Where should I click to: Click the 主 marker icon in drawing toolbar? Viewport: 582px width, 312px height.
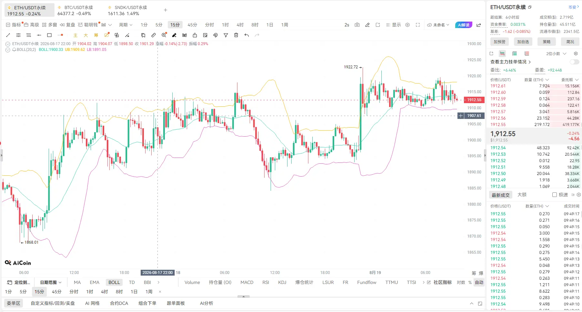tap(75, 35)
